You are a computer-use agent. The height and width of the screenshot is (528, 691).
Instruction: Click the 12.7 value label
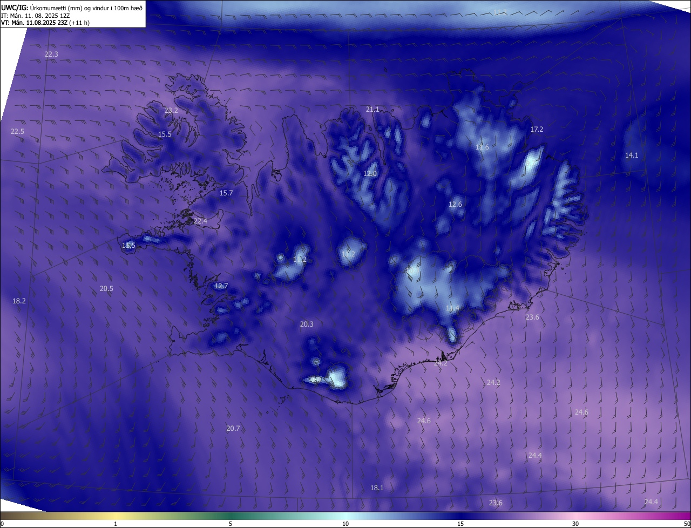(x=221, y=286)
